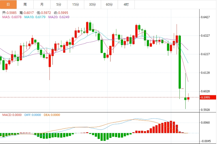The width and height of the screenshot is (218, 144).
Task: Click the MA20: 0.6249 indicator label
Action: tap(59, 17)
